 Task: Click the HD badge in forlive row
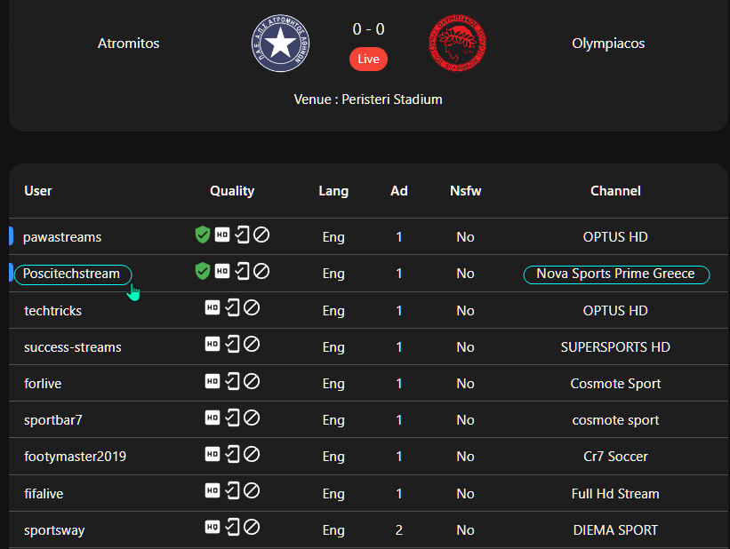[213, 381]
